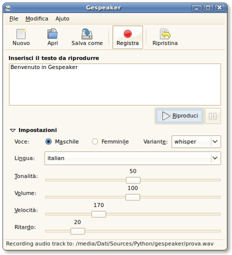232x255 pixels.
Task: Close the Gespeaker window
Action: pos(220,8)
